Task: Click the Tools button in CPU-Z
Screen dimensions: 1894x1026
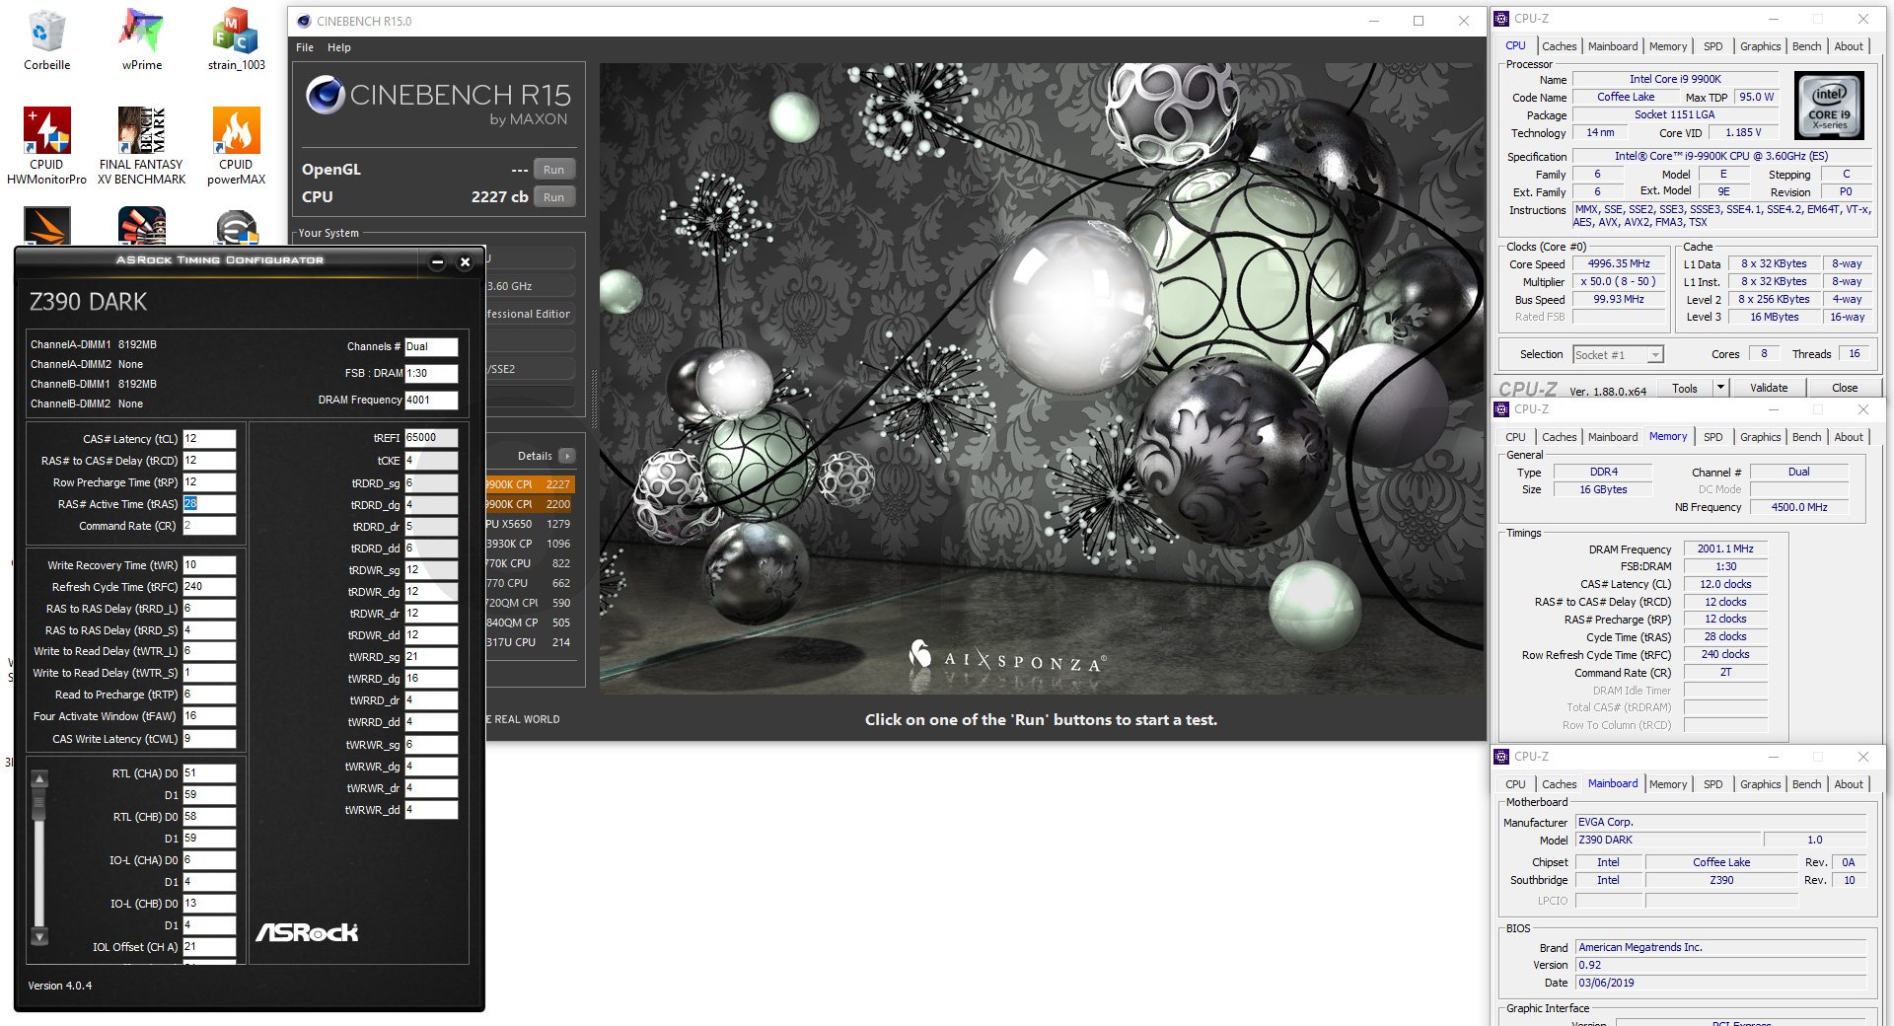Action: [1685, 388]
